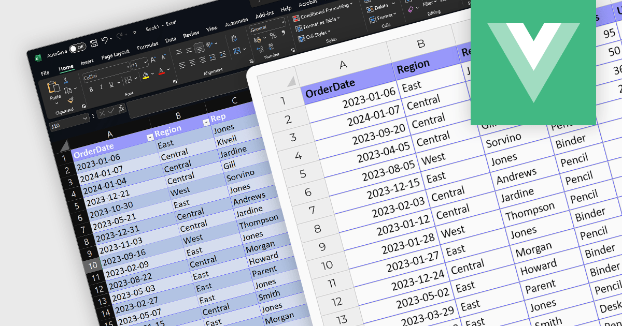Toggle Italic formatting

pos(101,87)
